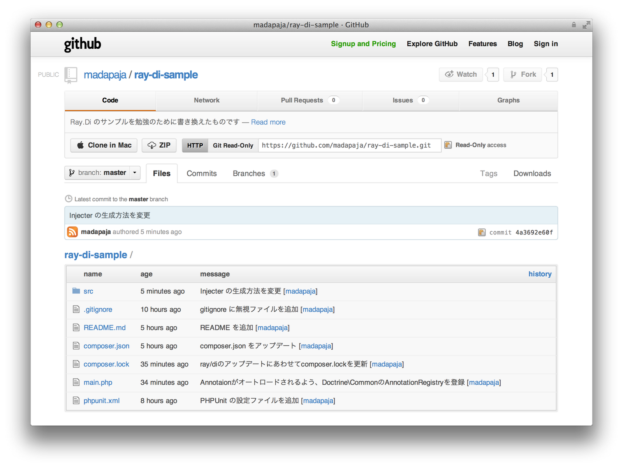The height and width of the screenshot is (468, 623).
Task: Switch to the Network tab
Action: coord(207,100)
